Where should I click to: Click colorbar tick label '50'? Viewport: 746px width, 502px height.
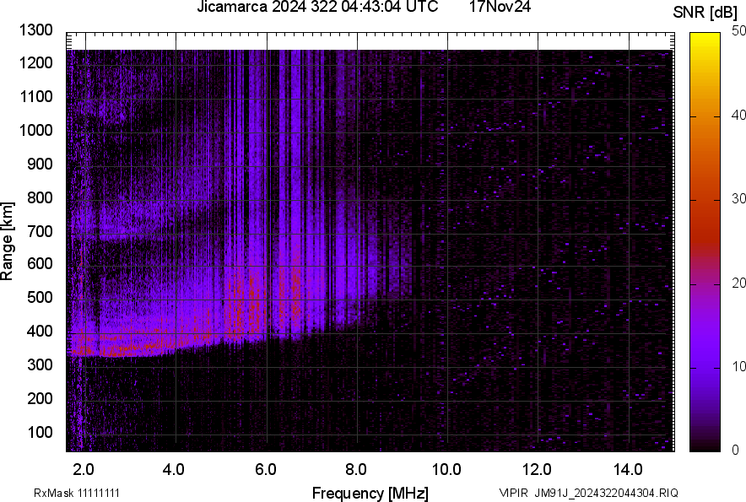[x=738, y=31]
